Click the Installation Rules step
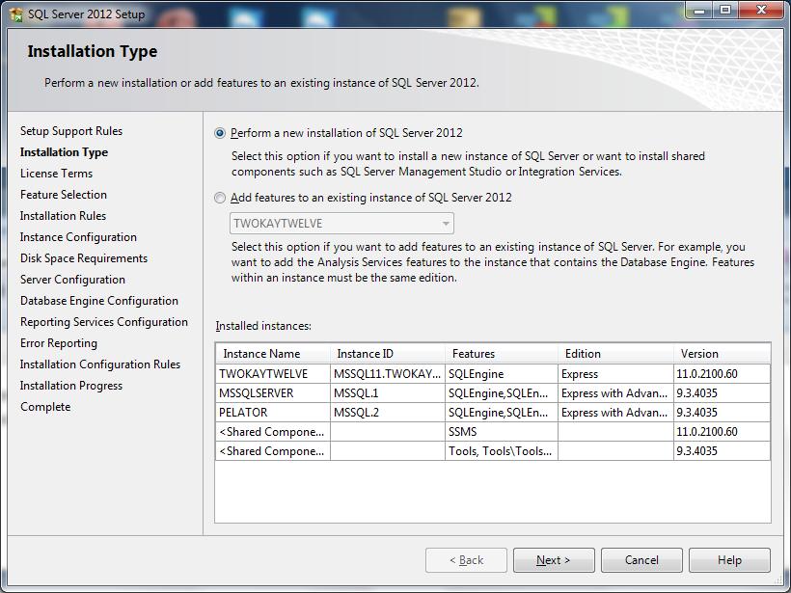Viewport: 791px width, 593px height. (63, 216)
